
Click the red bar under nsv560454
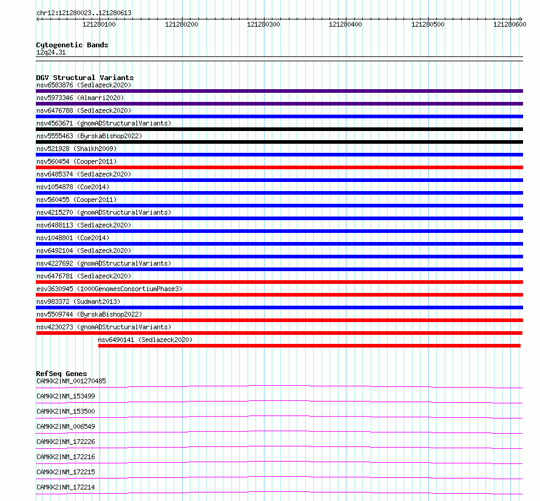tap(279, 167)
